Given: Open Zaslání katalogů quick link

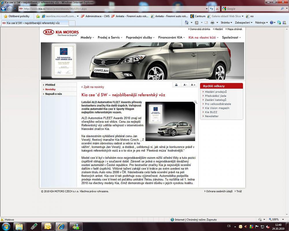Looking at the screenshot, I should pos(216,100).
